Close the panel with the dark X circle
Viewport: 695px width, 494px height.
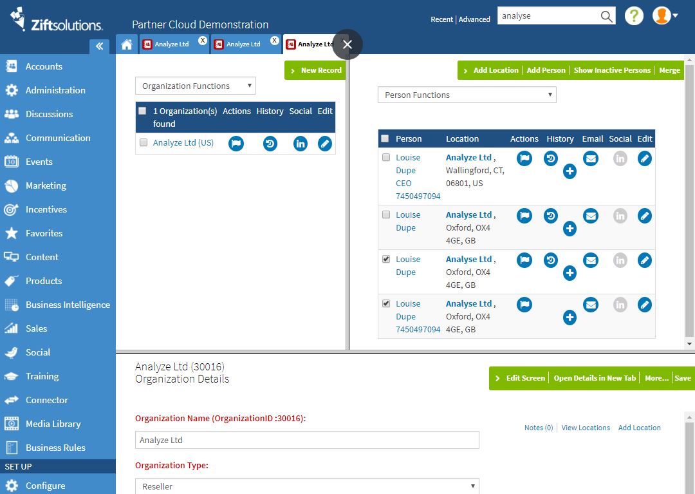(x=347, y=44)
